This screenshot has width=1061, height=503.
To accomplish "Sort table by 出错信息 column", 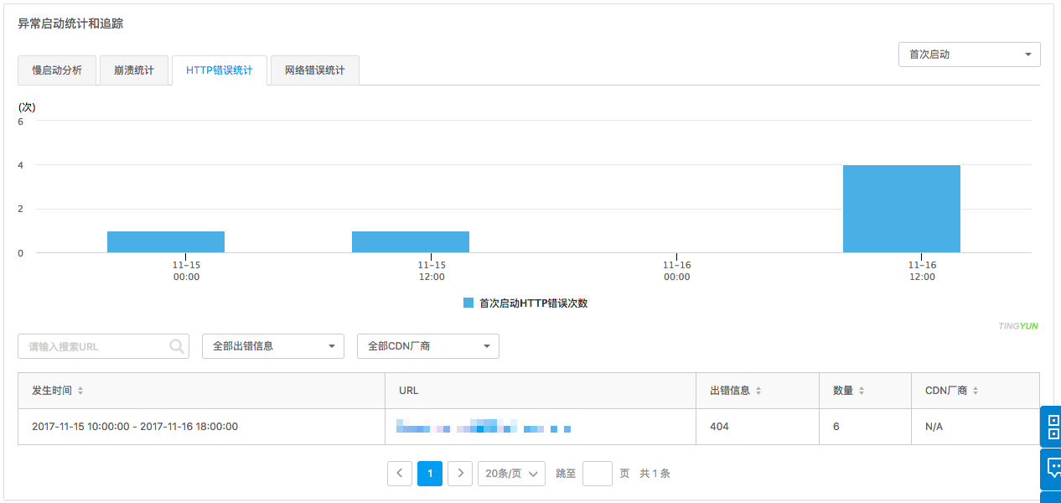I will tap(758, 392).
